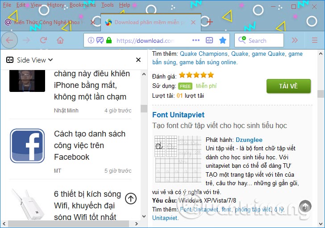
Task: Open the View menu
Action: [x=36, y=5]
